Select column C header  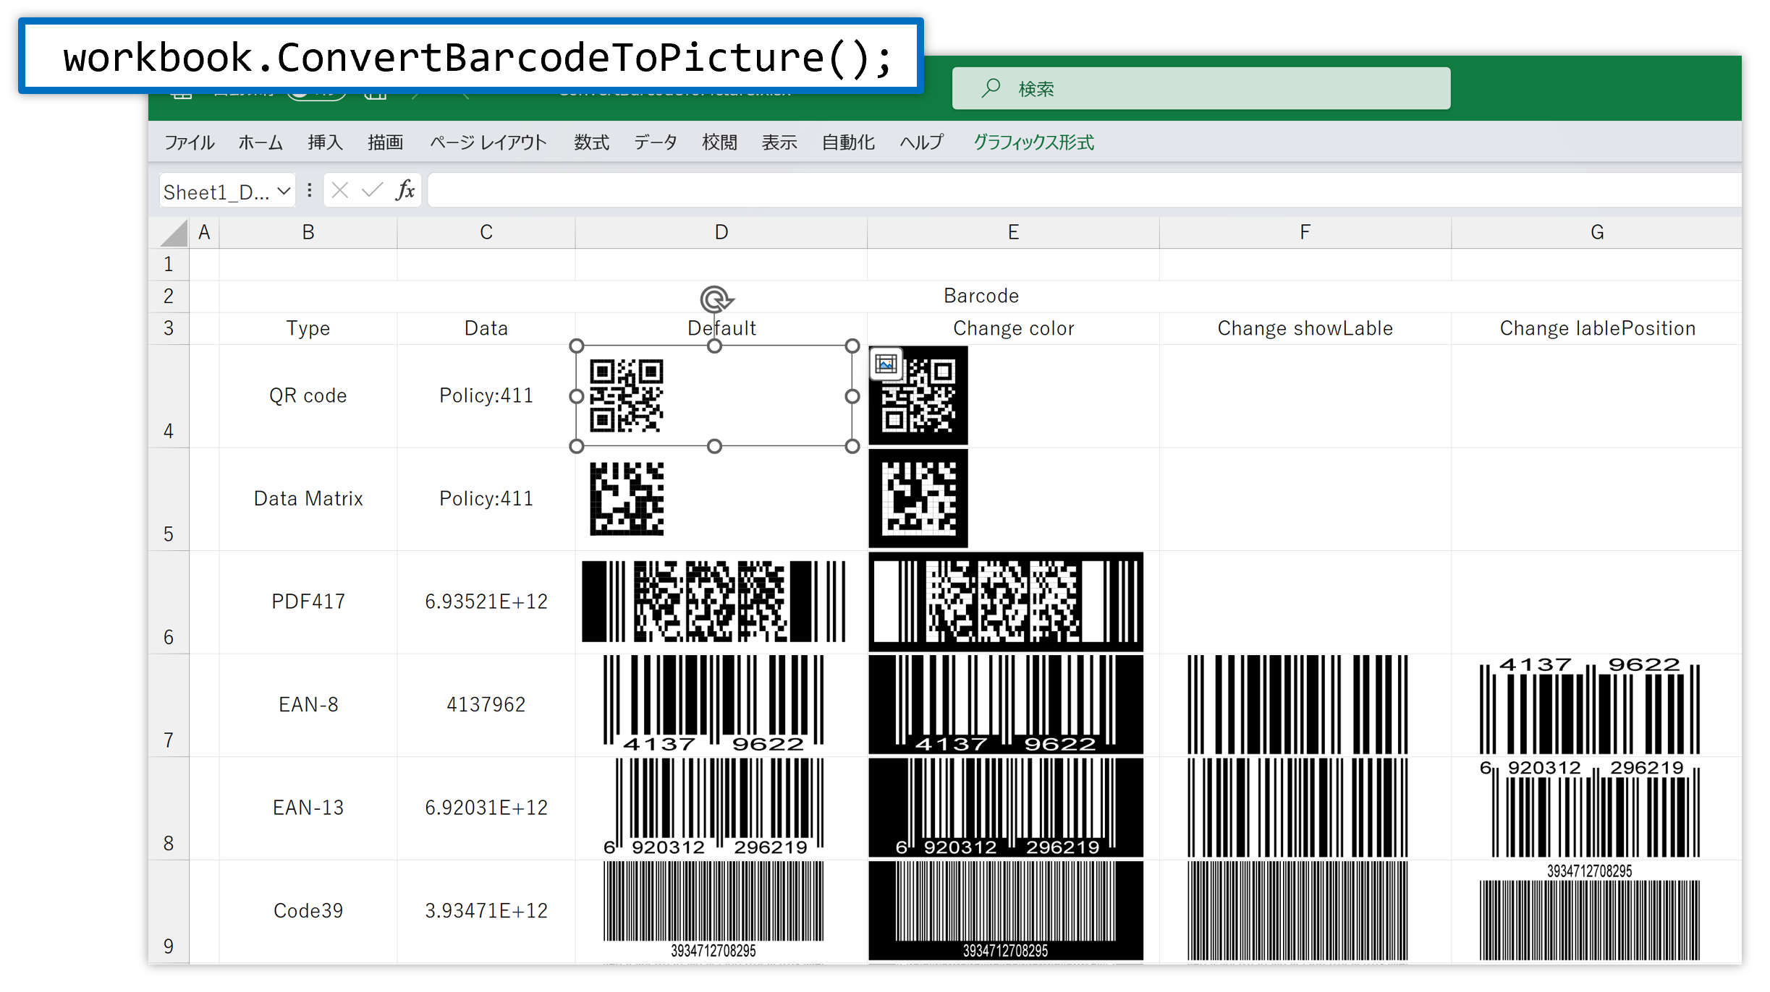486,233
